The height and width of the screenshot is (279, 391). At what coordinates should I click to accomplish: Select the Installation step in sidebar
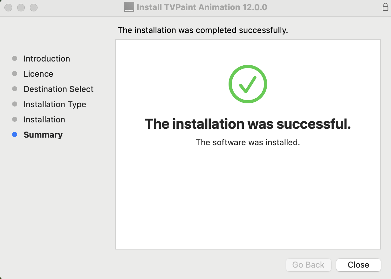coord(44,119)
